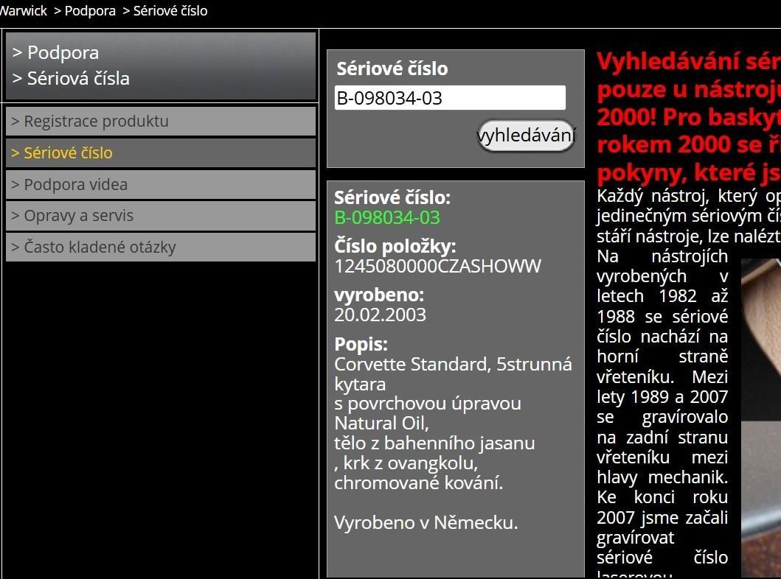
Task: Go to Sériová čísla sidebar heading
Action: (x=78, y=78)
